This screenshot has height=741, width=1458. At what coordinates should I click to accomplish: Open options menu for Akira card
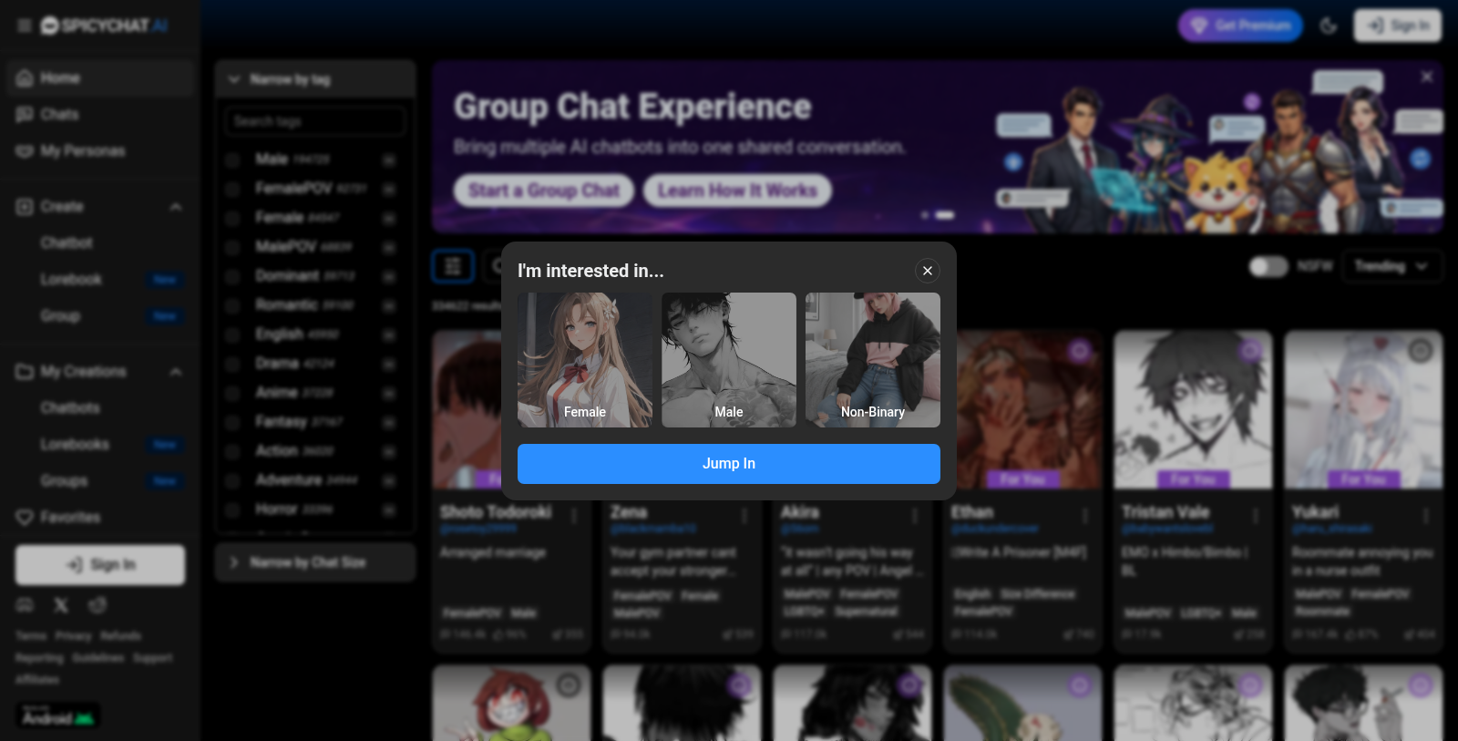[915, 516]
